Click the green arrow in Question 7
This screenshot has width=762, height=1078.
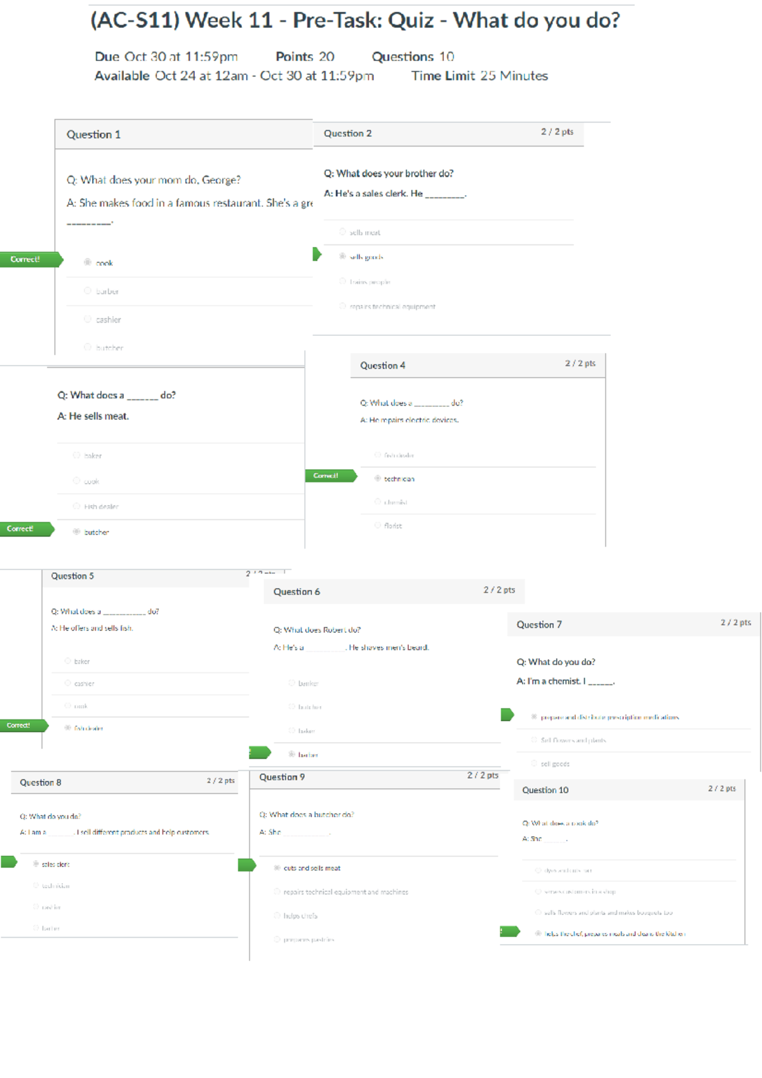507,715
